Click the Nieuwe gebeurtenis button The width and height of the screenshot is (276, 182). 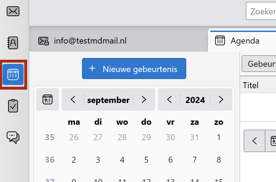coord(134,69)
